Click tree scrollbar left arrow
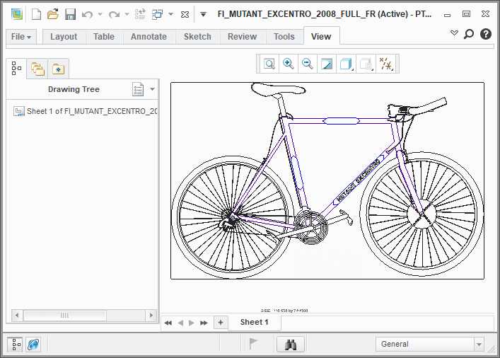 tap(17, 316)
